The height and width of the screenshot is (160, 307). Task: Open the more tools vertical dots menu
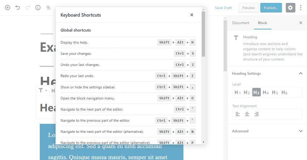[x=300, y=8]
